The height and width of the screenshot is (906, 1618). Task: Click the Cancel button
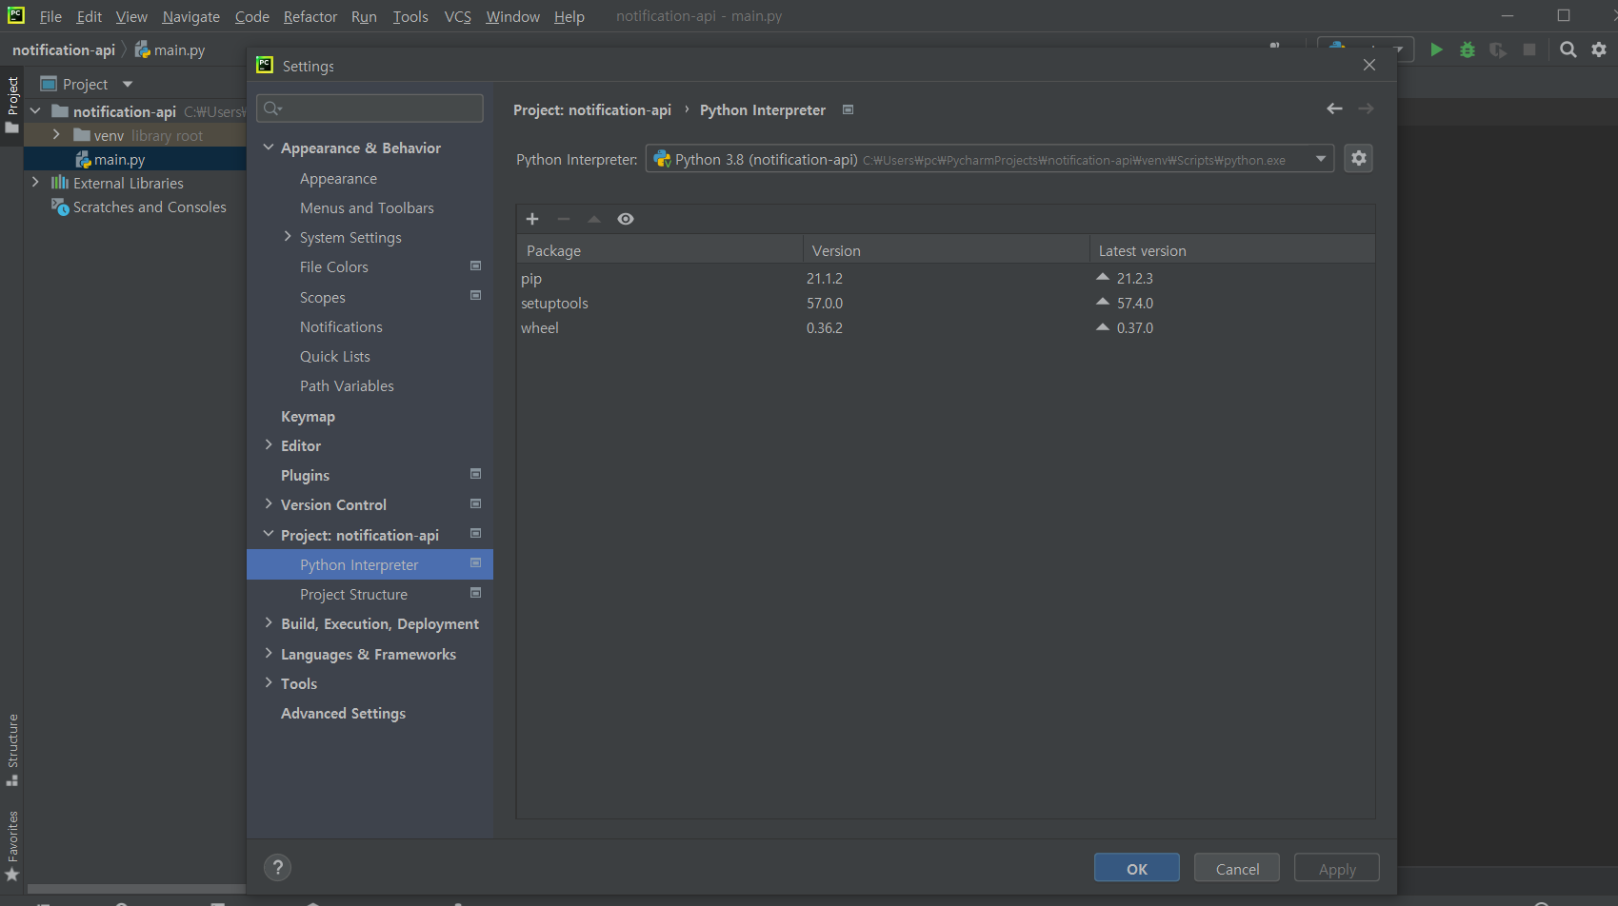click(1237, 868)
